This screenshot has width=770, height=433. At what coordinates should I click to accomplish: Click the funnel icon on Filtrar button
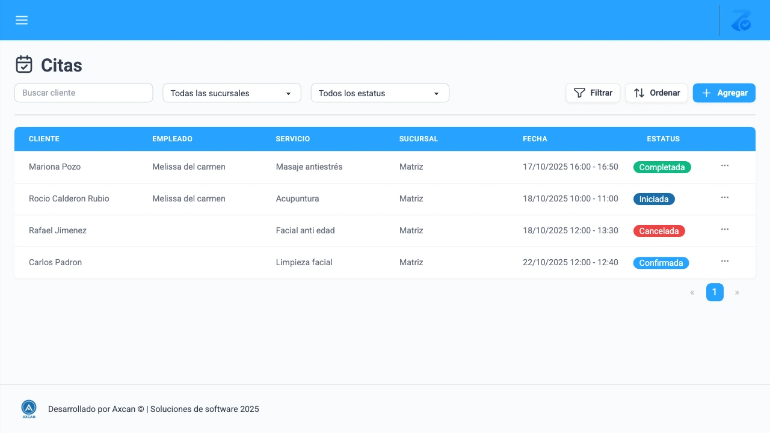click(579, 93)
